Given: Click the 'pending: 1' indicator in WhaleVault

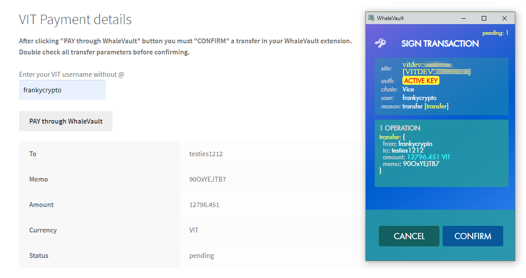Looking at the screenshot, I should (x=495, y=33).
